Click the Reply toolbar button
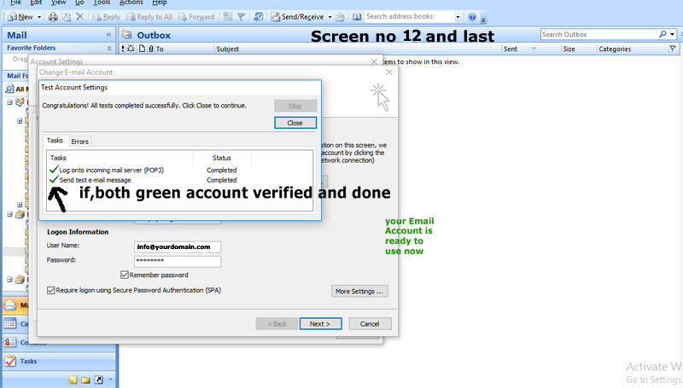 pyautogui.click(x=106, y=17)
